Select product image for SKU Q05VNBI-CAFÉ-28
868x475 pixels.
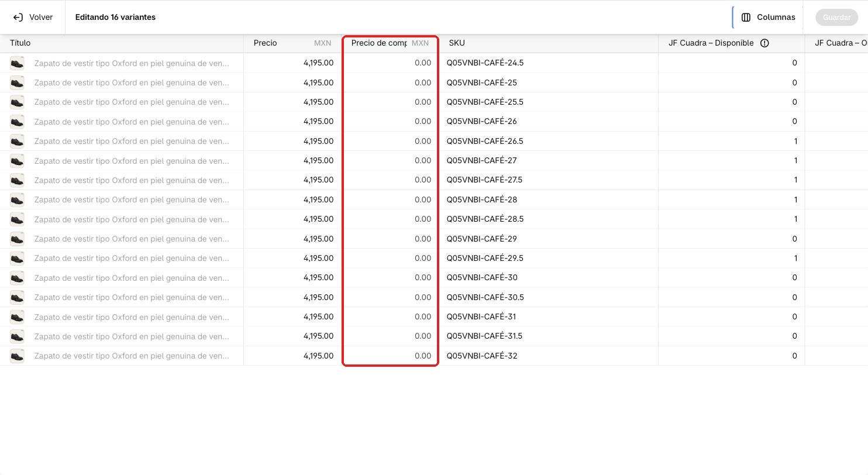pos(17,199)
